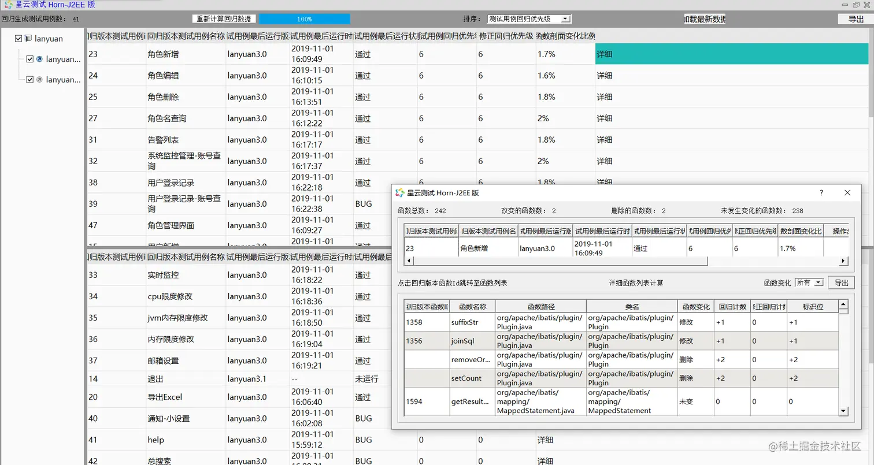The image size is (874, 465).
Task: Click the question mark help icon in the dialog
Action: tap(821, 193)
